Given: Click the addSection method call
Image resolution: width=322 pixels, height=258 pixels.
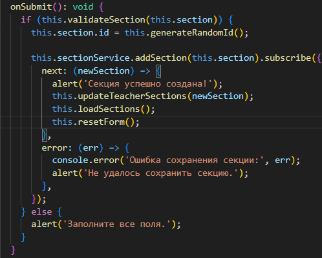Looking at the screenshot, I should (161, 58).
